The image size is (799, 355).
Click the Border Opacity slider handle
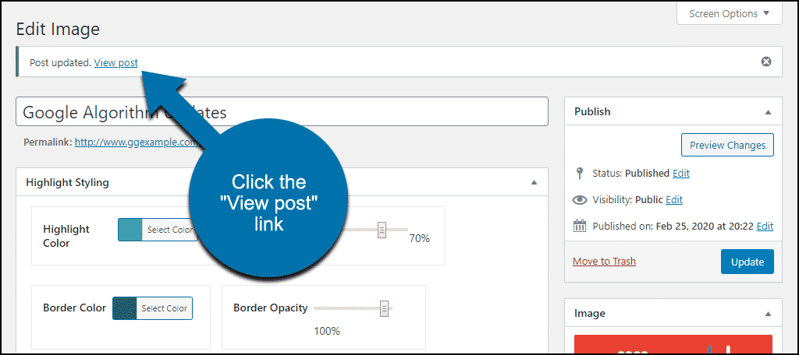(x=385, y=308)
